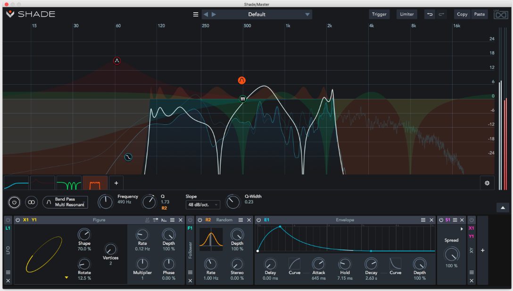The height and width of the screenshot is (291, 513).
Task: Go to the previous preset arrow
Action: [x=206, y=15]
